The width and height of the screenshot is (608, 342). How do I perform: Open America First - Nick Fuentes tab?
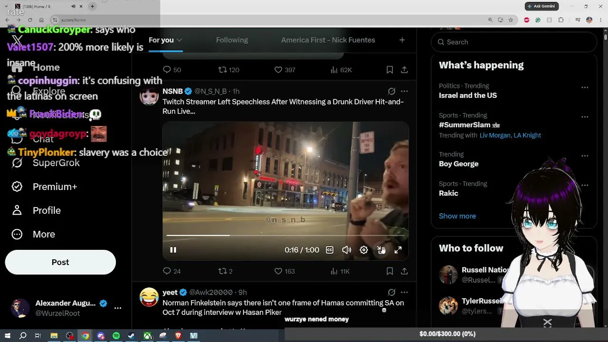click(x=328, y=40)
